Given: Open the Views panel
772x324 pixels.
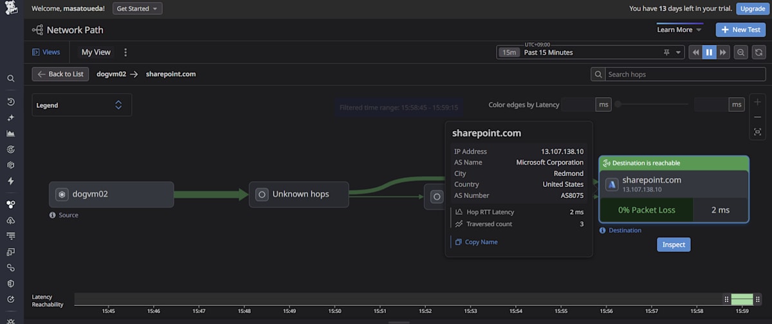Looking at the screenshot, I should 46,52.
